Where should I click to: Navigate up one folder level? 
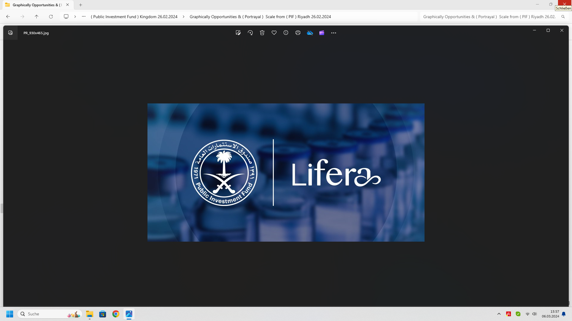coord(37,17)
